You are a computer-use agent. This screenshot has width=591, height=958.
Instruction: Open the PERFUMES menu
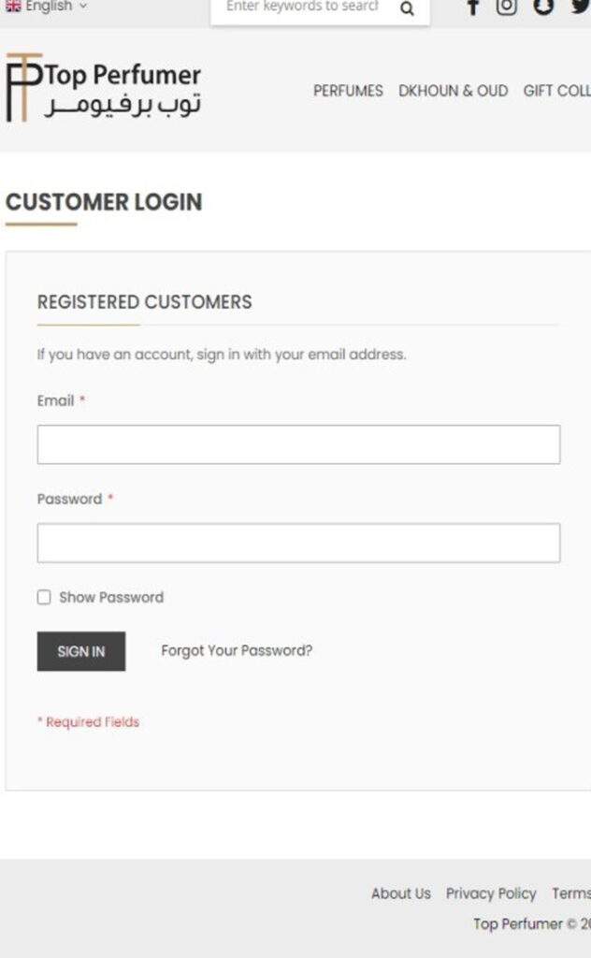pos(348,91)
